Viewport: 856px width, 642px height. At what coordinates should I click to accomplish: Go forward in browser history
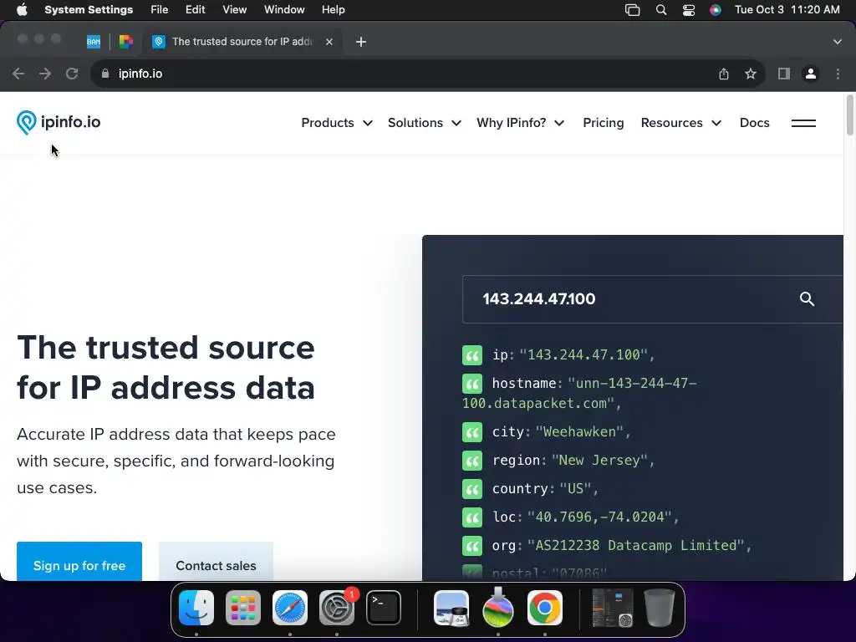45,74
